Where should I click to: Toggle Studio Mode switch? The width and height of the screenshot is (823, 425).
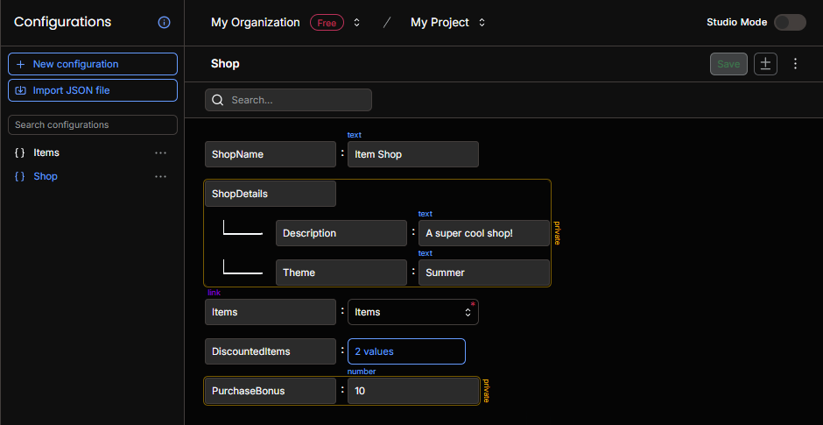pyautogui.click(x=790, y=23)
